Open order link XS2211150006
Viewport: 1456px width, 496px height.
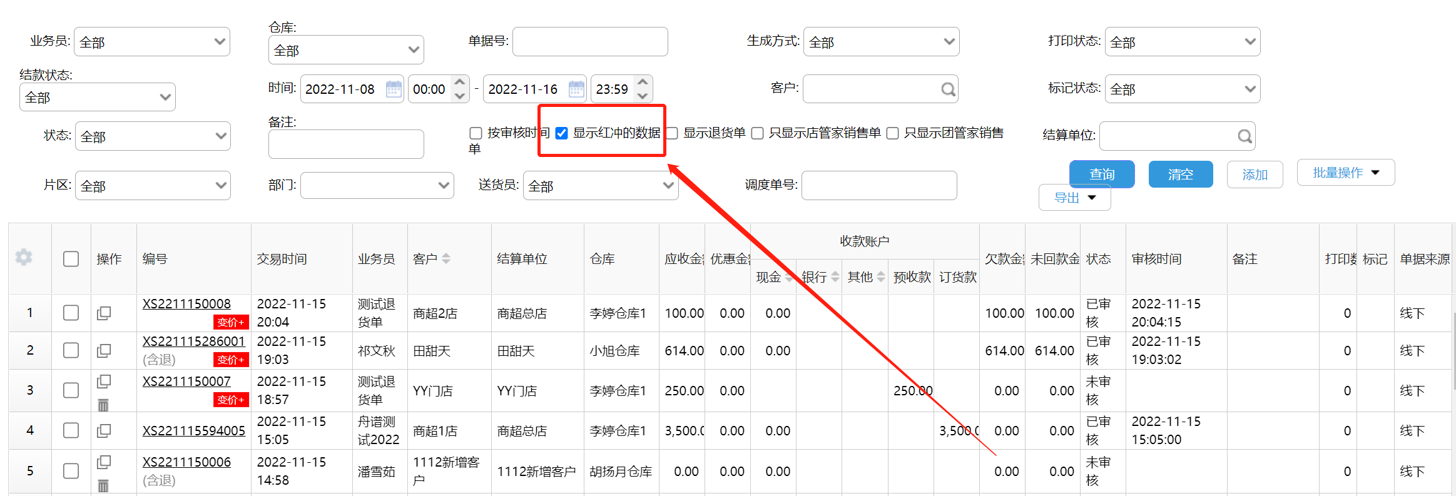[x=186, y=462]
